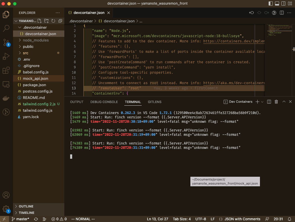The image size is (295, 222).
Task: Open the Run and Debug view
Action: tap(6, 56)
